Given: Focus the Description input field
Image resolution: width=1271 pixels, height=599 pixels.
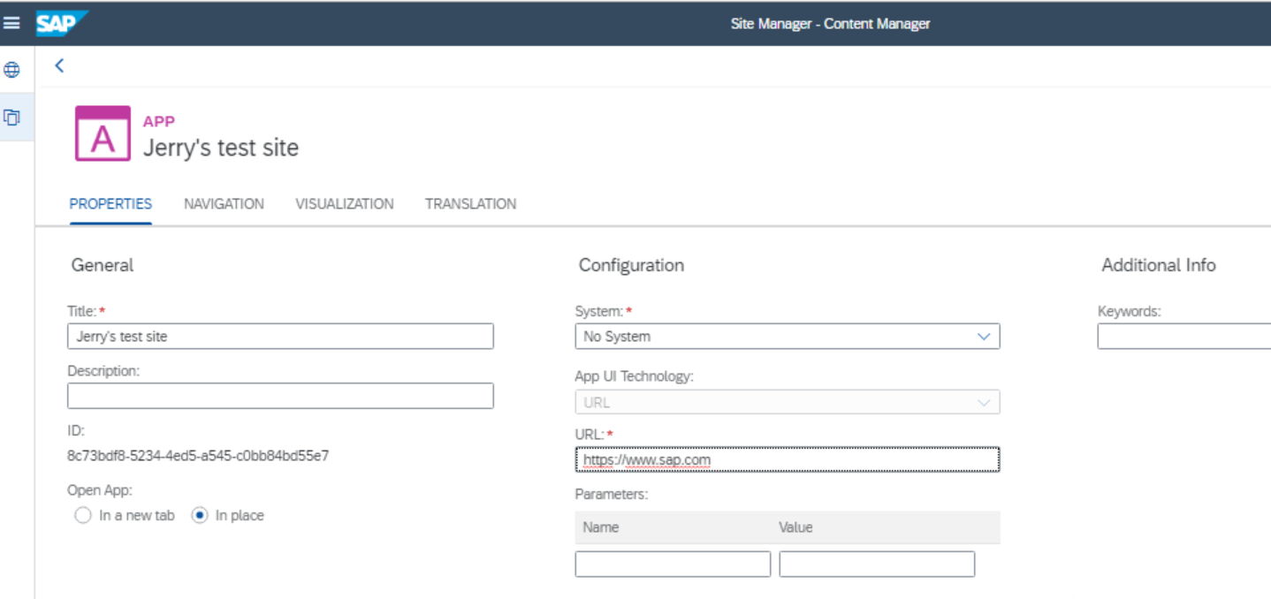Looking at the screenshot, I should point(280,396).
